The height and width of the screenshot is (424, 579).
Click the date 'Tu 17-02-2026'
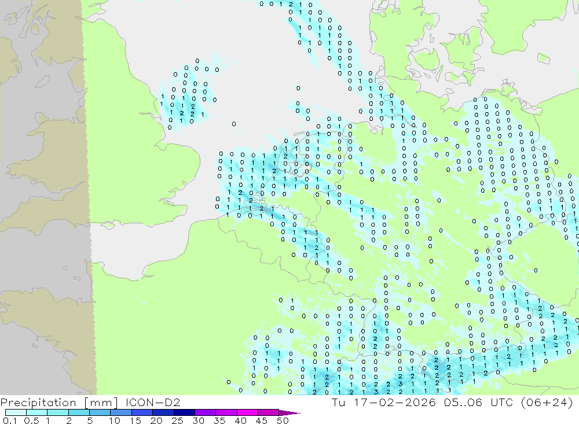[384, 402]
